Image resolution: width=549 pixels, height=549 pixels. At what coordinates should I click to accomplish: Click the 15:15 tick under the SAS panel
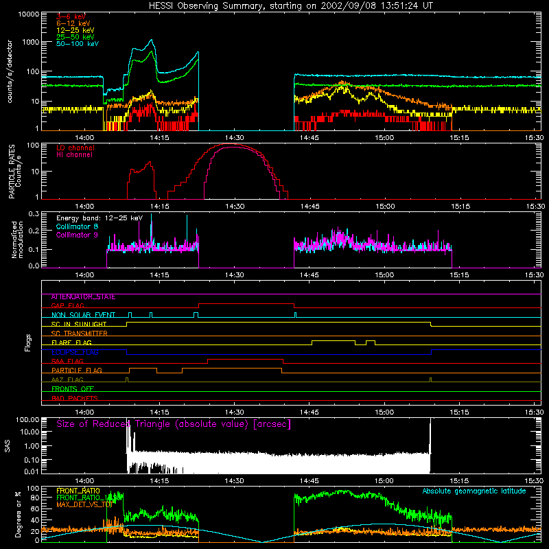[459, 481]
